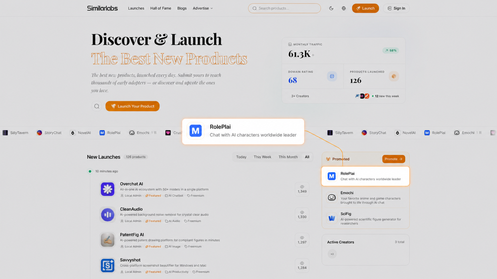Screen dimensions: 497x279
Task: Click Savvyshot view count 1,284
Action: tap(302, 266)
